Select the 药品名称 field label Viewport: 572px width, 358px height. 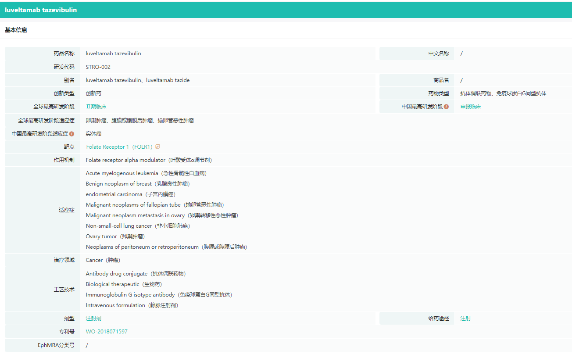click(64, 54)
